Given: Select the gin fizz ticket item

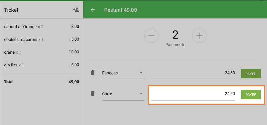Looking at the screenshot, I should coord(42,65).
